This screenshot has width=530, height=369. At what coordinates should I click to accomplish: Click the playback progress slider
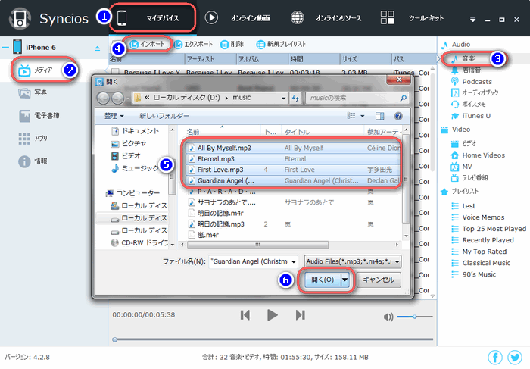pyautogui.click(x=273, y=339)
